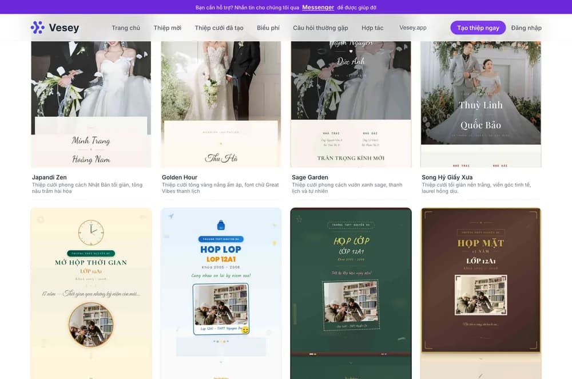Image resolution: width=572 pixels, height=379 pixels.
Task: Select the Golden Hour title text
Action: (180, 177)
